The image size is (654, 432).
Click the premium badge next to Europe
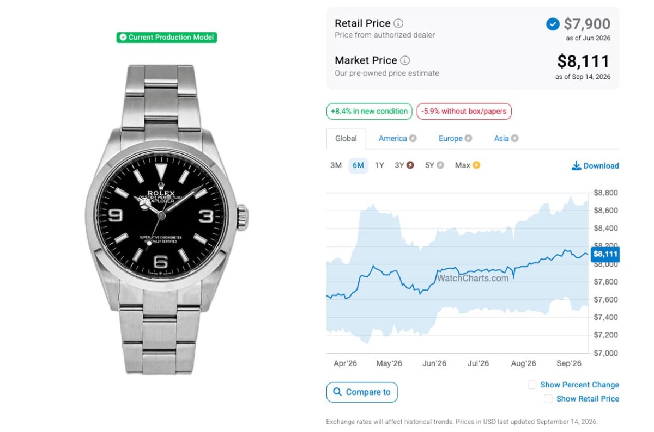click(x=468, y=138)
